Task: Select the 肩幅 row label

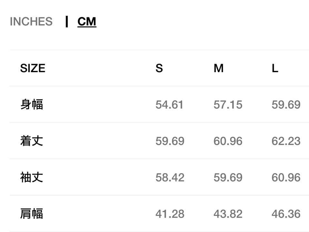Action: coord(32,214)
